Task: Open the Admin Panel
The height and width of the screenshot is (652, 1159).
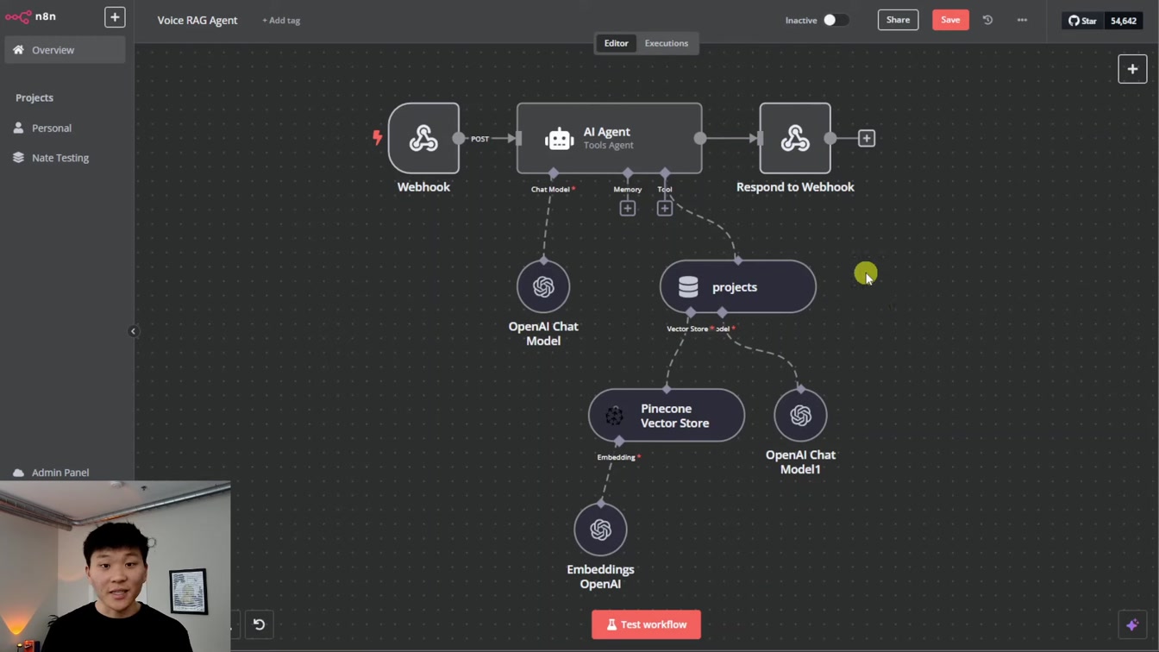Action: [x=60, y=473]
